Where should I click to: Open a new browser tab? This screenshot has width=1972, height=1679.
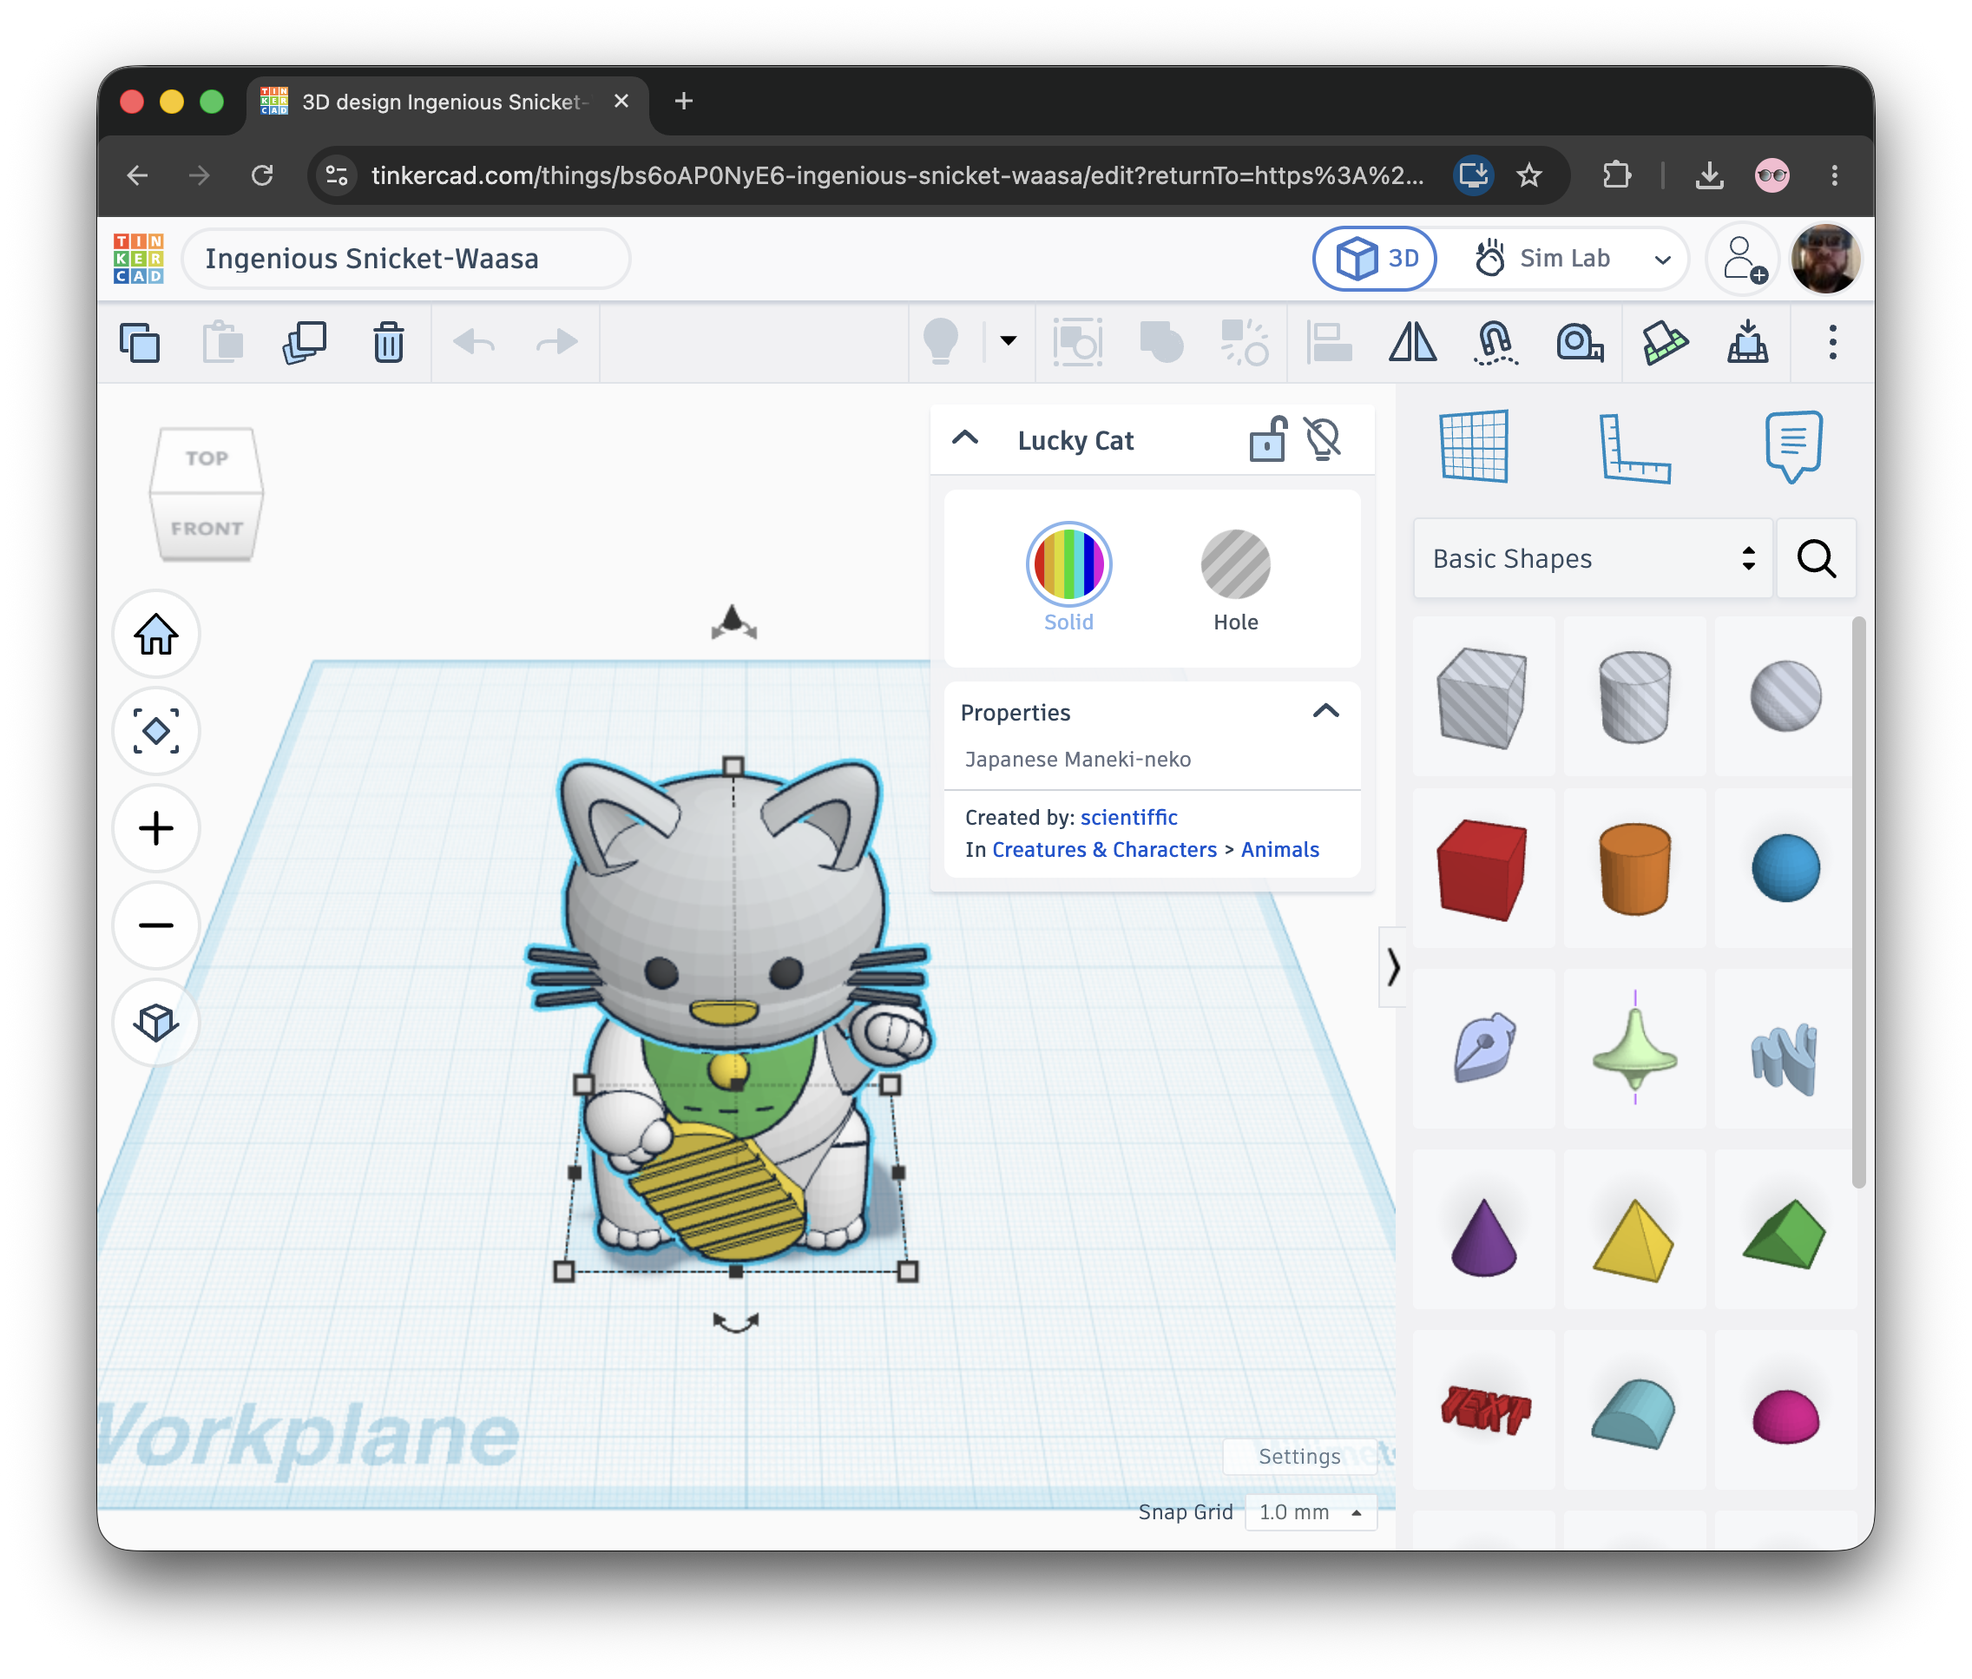683,101
